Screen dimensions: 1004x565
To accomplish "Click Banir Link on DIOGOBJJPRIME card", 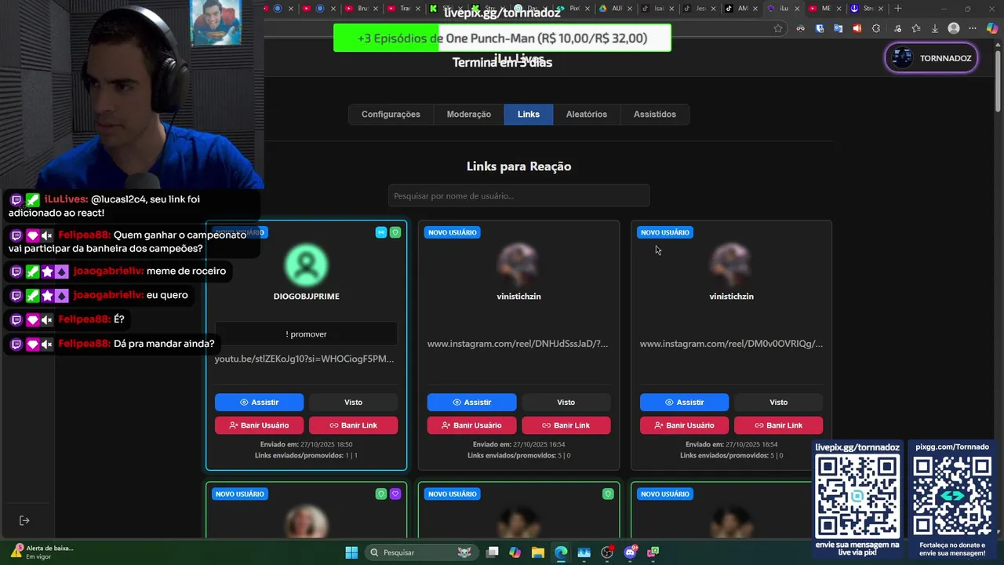I will 353,425.
